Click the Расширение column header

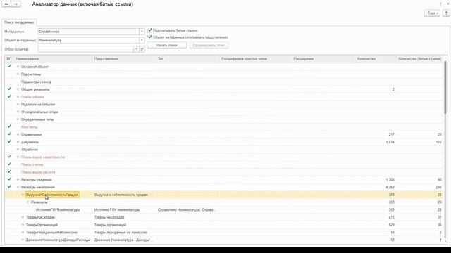pos(323,59)
